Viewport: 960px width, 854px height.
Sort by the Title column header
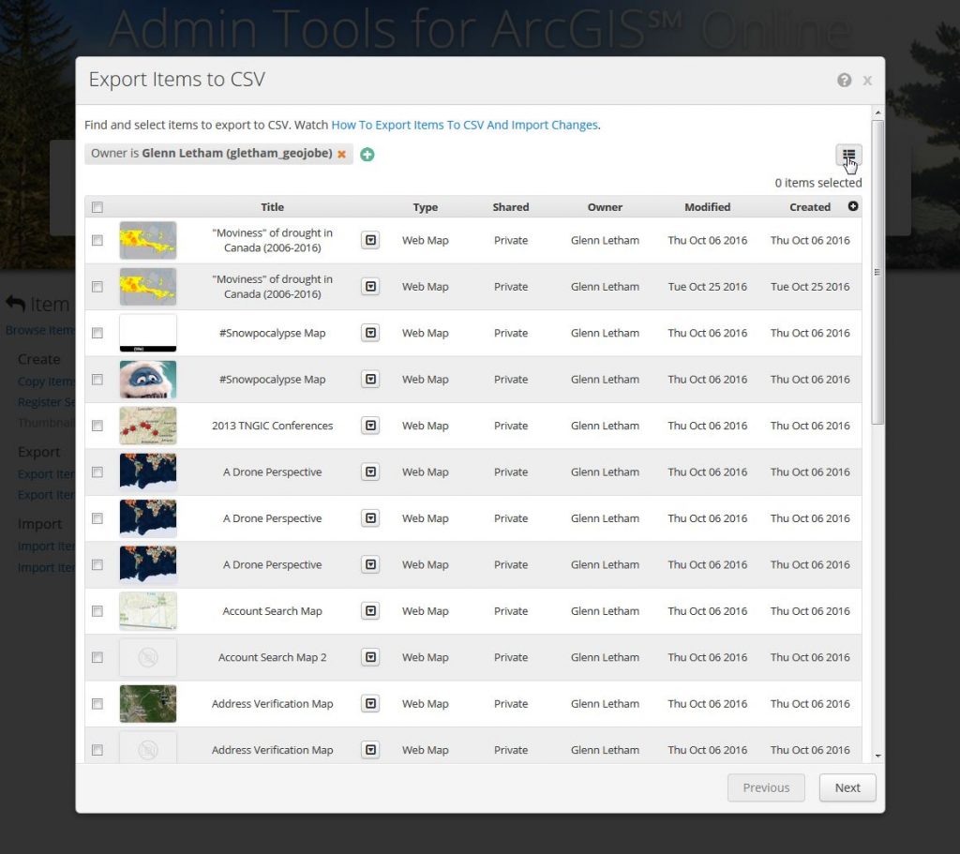click(272, 207)
